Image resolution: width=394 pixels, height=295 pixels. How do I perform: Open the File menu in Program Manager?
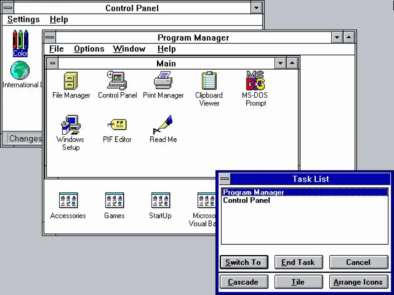(x=56, y=49)
